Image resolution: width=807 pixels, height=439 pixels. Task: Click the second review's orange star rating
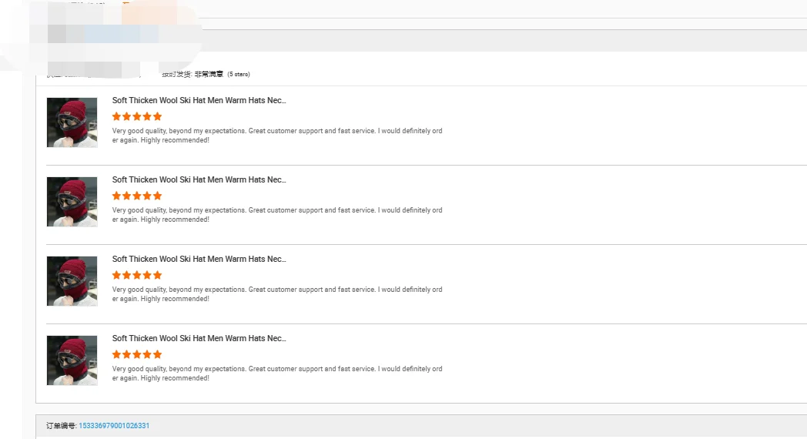[x=137, y=196]
